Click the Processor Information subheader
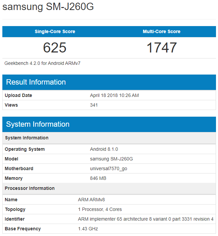The image size is (218, 236). click(x=109, y=188)
